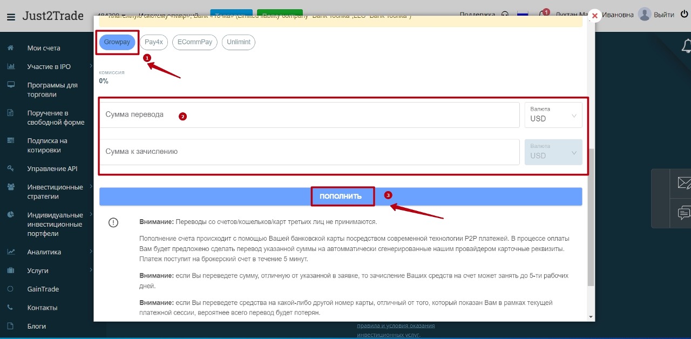Select the Unlimint payment method
This screenshot has width=691, height=339.
click(x=239, y=42)
